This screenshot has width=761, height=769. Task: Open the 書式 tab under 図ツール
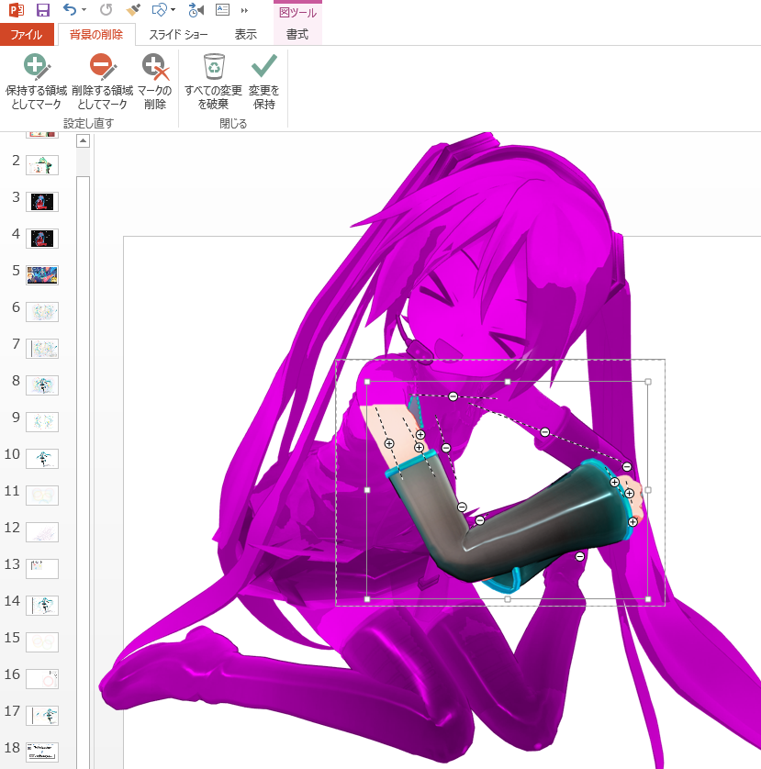pyautogui.click(x=297, y=35)
